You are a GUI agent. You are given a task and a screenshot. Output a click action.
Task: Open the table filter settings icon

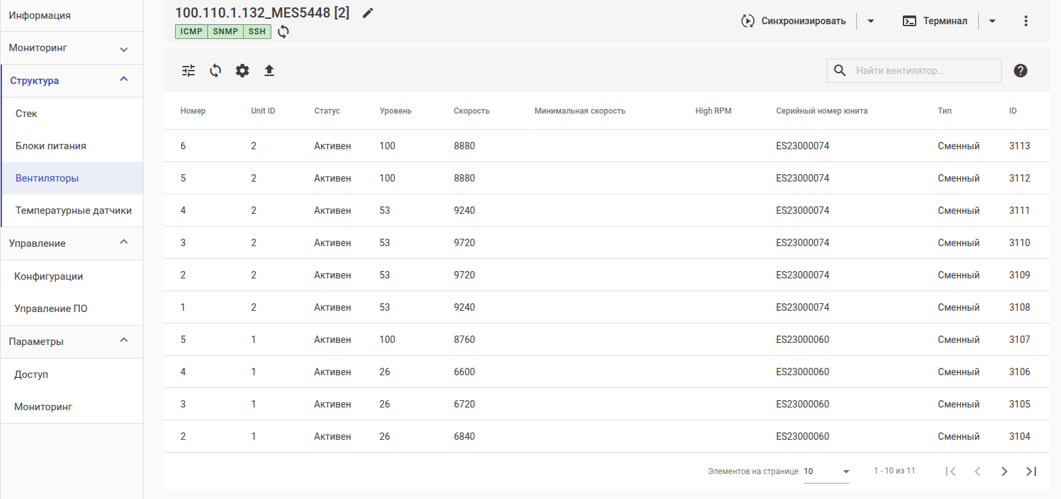[x=189, y=71]
